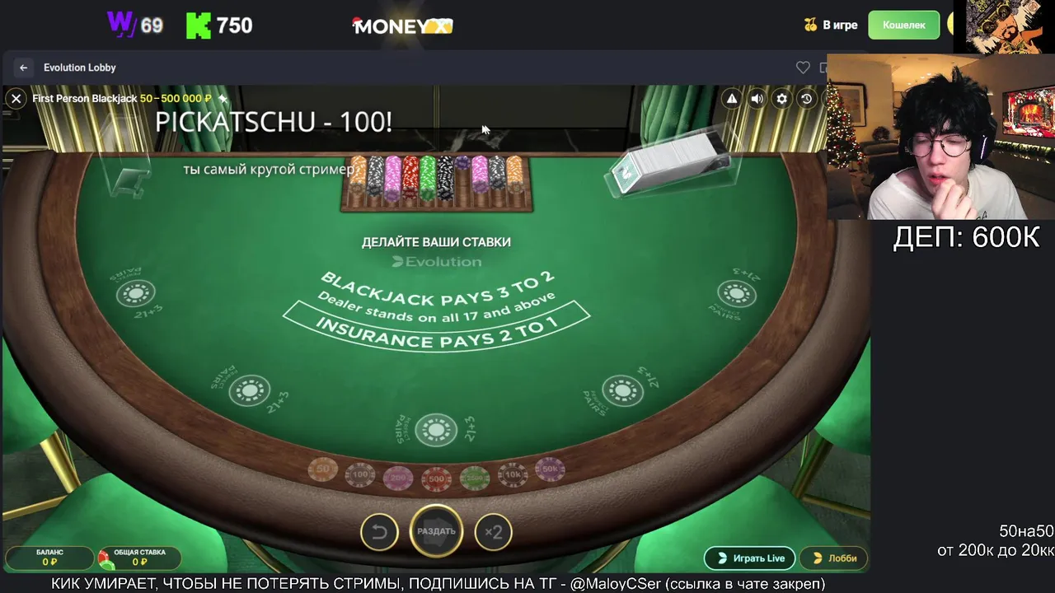Open game history clock icon

tap(806, 99)
